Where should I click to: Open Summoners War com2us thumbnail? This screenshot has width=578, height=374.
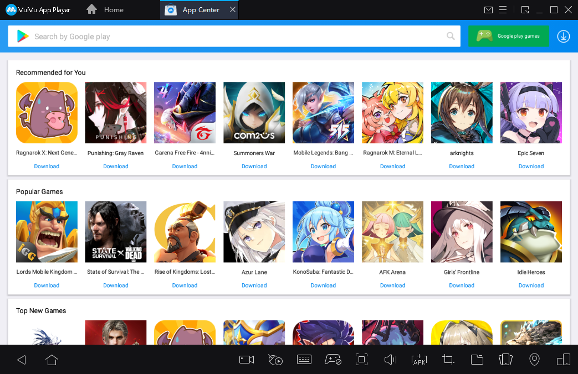254,113
